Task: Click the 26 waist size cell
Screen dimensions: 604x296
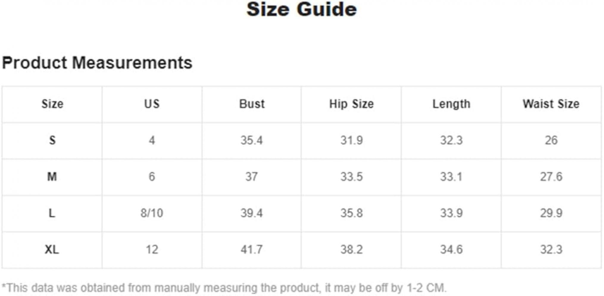Action: (x=551, y=140)
